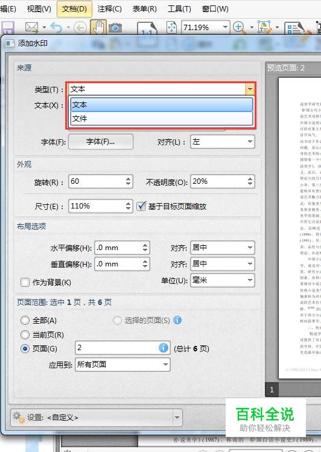Click the undo arrow icon

[56, 28]
